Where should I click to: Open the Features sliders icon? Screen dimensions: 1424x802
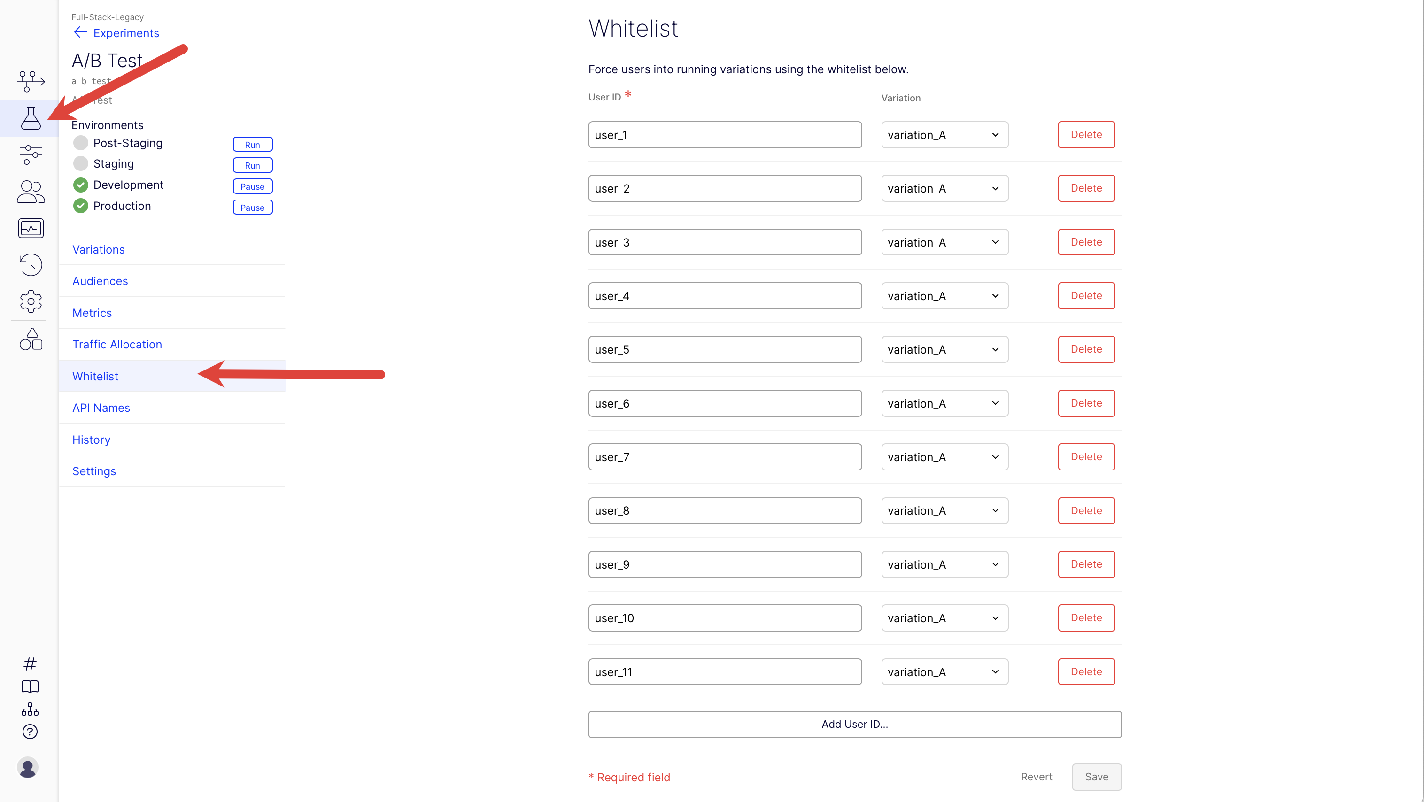pos(31,155)
